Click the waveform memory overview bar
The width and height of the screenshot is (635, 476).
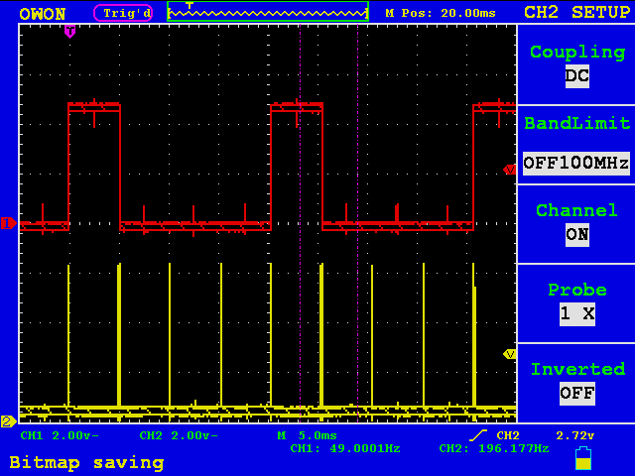[x=268, y=11]
